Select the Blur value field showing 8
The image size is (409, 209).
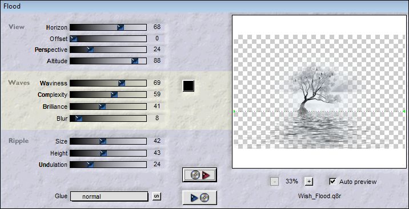point(157,118)
